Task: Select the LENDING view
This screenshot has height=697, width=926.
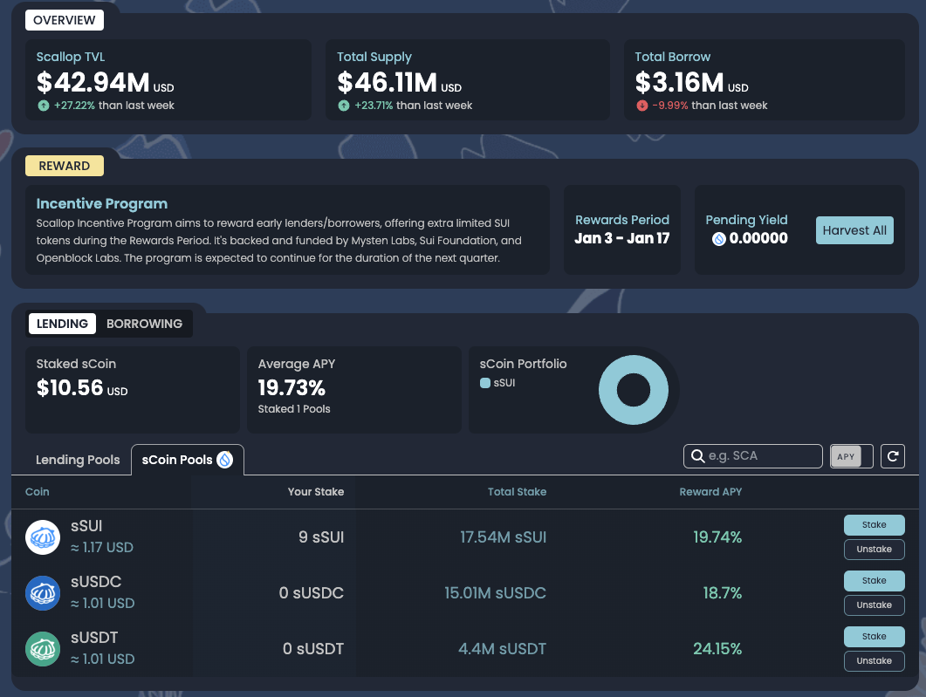Action: [x=62, y=324]
